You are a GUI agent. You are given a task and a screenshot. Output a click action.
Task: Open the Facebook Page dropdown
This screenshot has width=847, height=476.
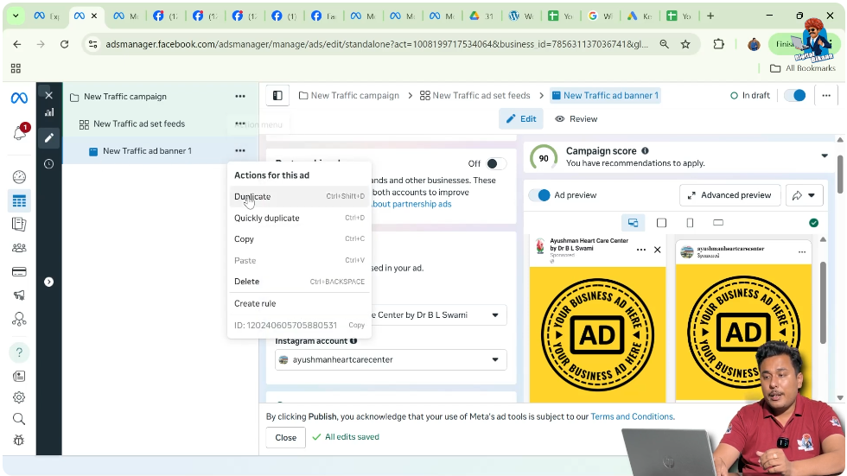(x=391, y=315)
